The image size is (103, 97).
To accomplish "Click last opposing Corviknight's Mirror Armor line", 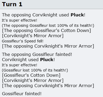I will coord(48,86).
